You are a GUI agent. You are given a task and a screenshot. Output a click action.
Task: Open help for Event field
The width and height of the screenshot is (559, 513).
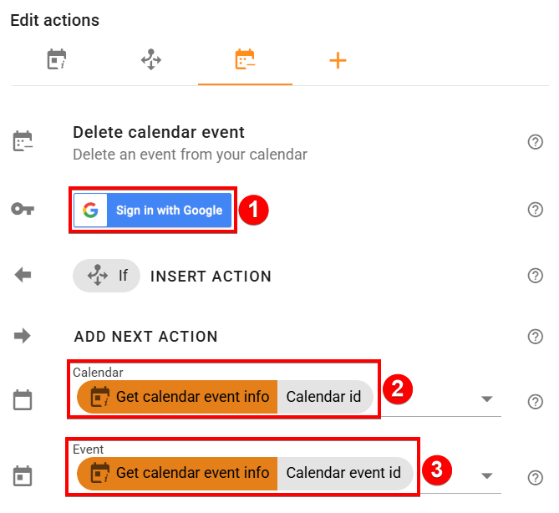tap(536, 478)
